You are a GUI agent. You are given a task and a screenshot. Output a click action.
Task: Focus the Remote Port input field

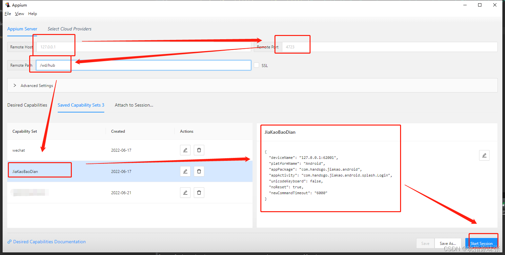coord(390,47)
